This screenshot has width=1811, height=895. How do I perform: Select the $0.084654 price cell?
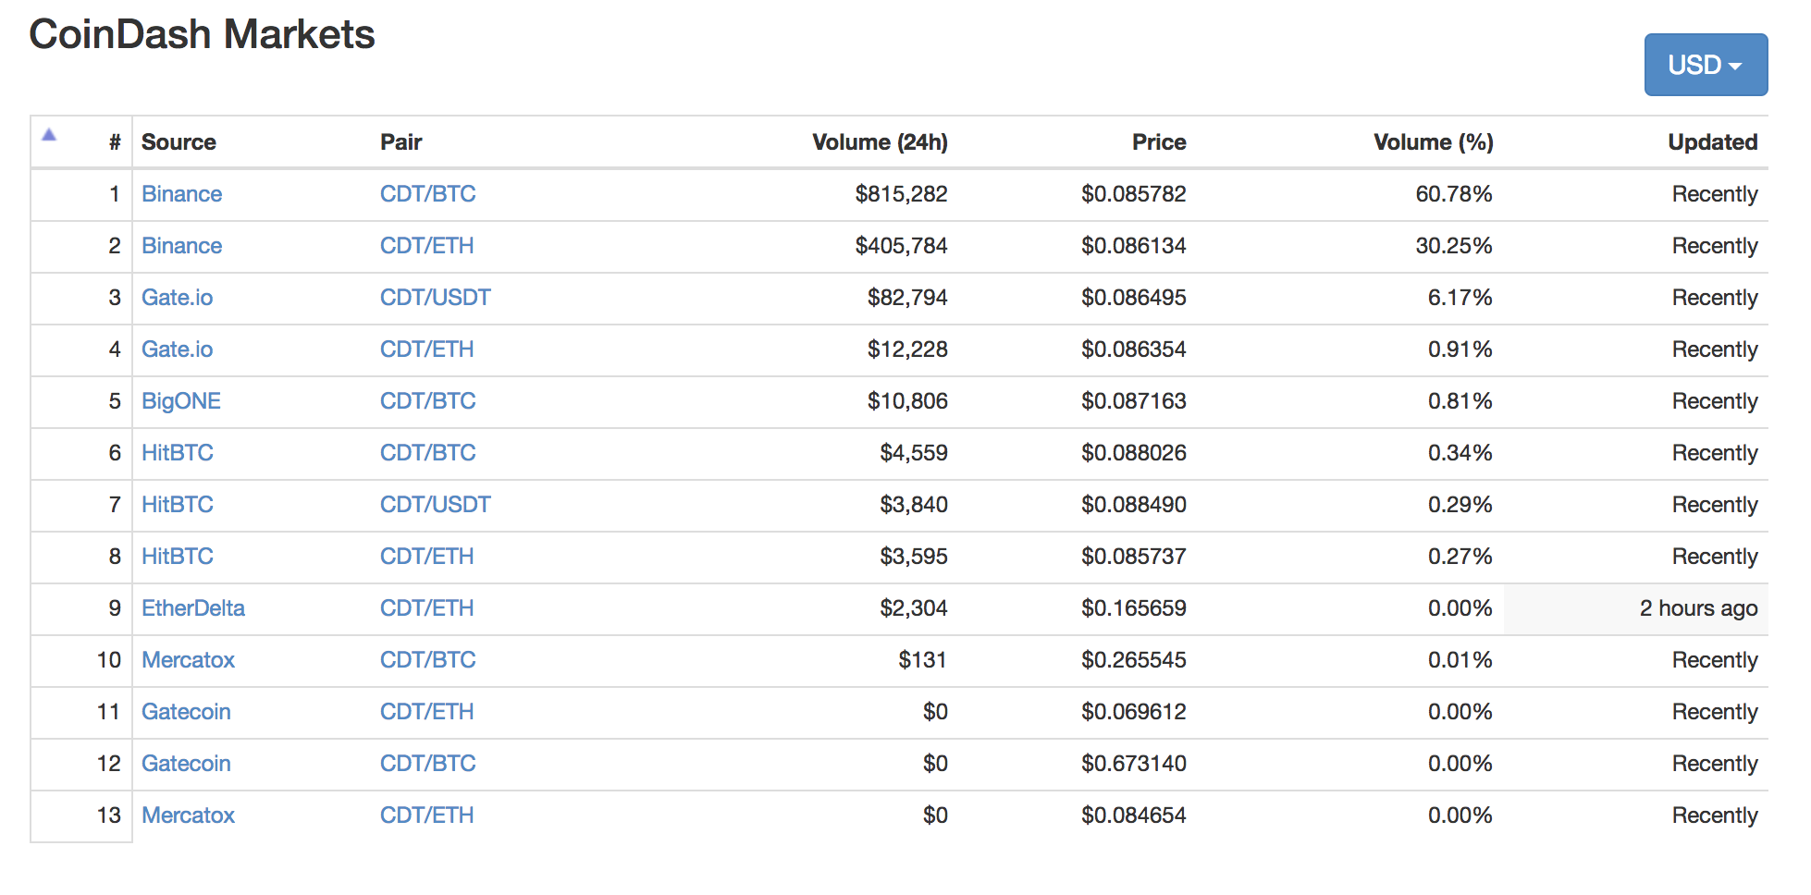(1134, 815)
